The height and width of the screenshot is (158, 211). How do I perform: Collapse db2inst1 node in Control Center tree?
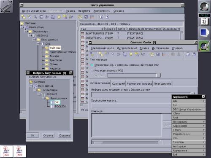30,35
